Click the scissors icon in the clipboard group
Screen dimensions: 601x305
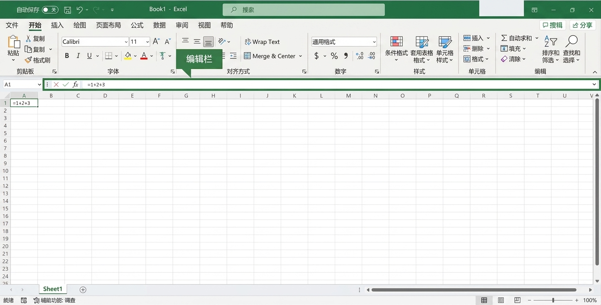click(28, 38)
